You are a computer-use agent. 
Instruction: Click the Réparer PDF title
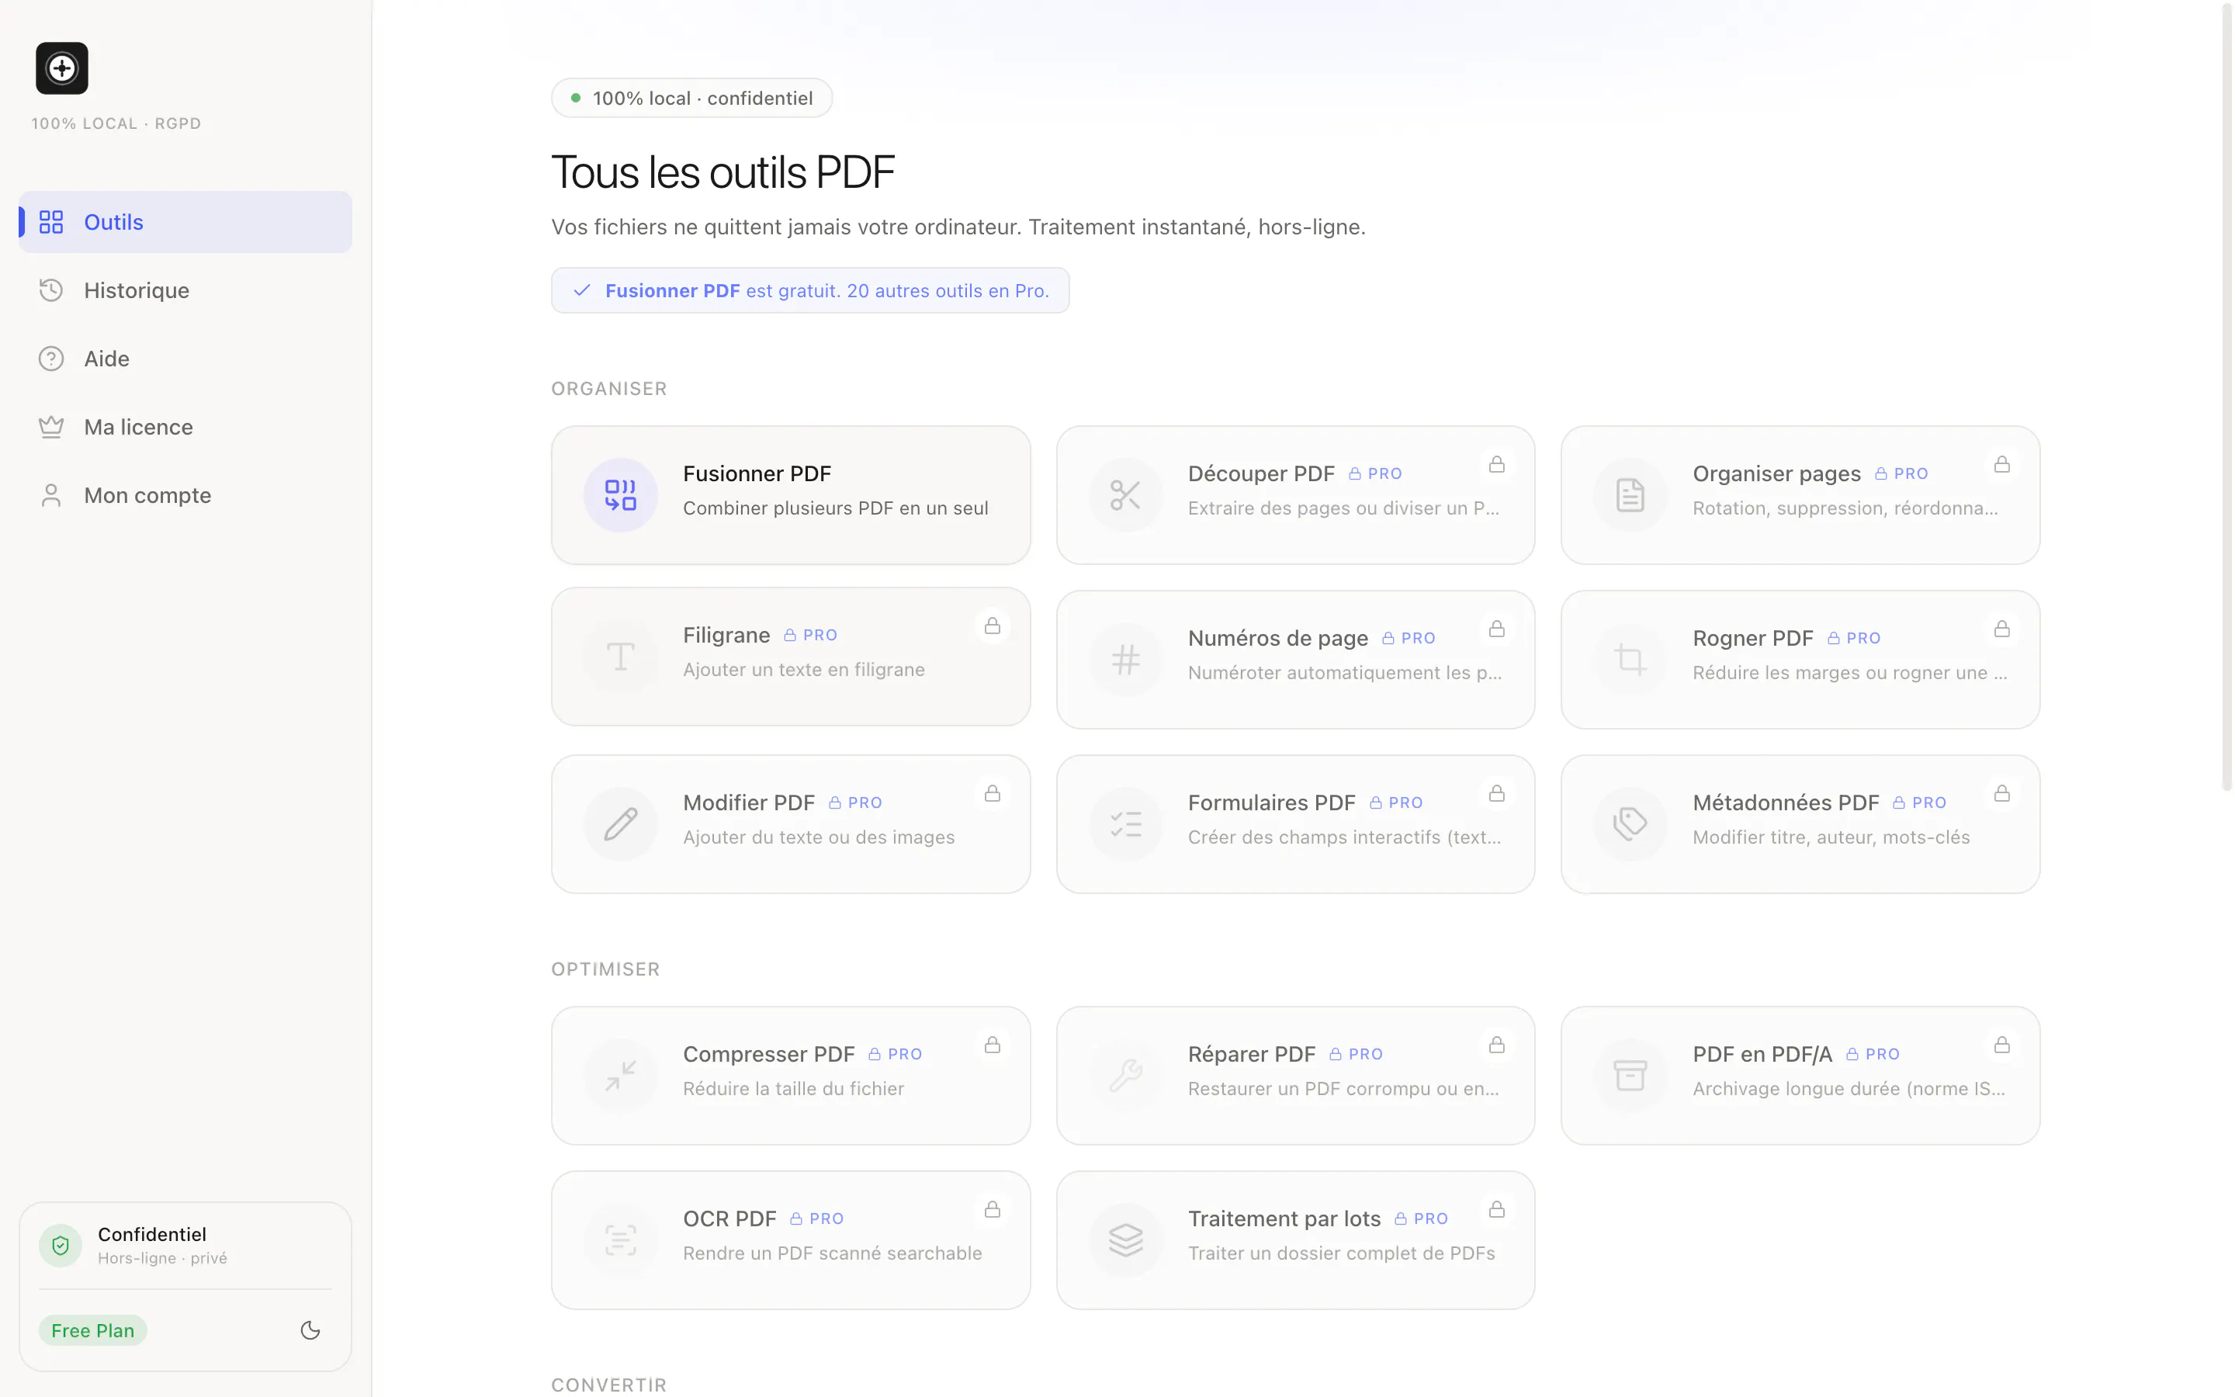(x=1252, y=1053)
